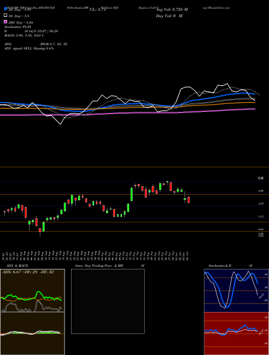Viewport: 269px width, 355px height.
Task: Open the ADX indicator mini chart
Action: [x=32, y=290]
